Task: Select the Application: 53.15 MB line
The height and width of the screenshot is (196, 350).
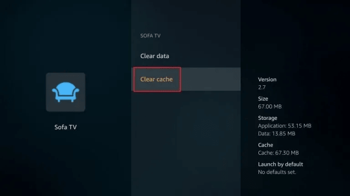Action: click(284, 126)
